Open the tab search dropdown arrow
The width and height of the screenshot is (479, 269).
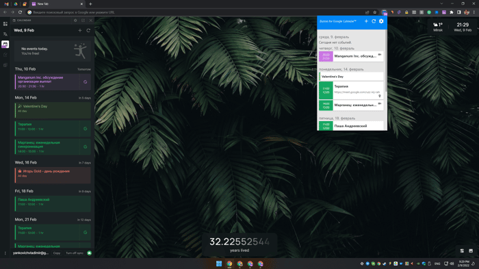(441, 3)
